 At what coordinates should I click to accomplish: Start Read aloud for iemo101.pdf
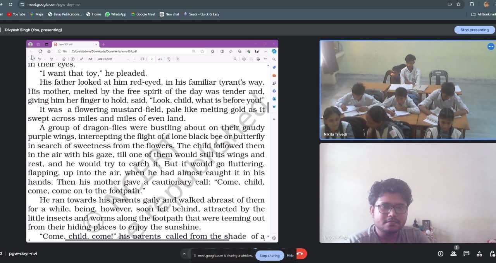tap(81, 59)
